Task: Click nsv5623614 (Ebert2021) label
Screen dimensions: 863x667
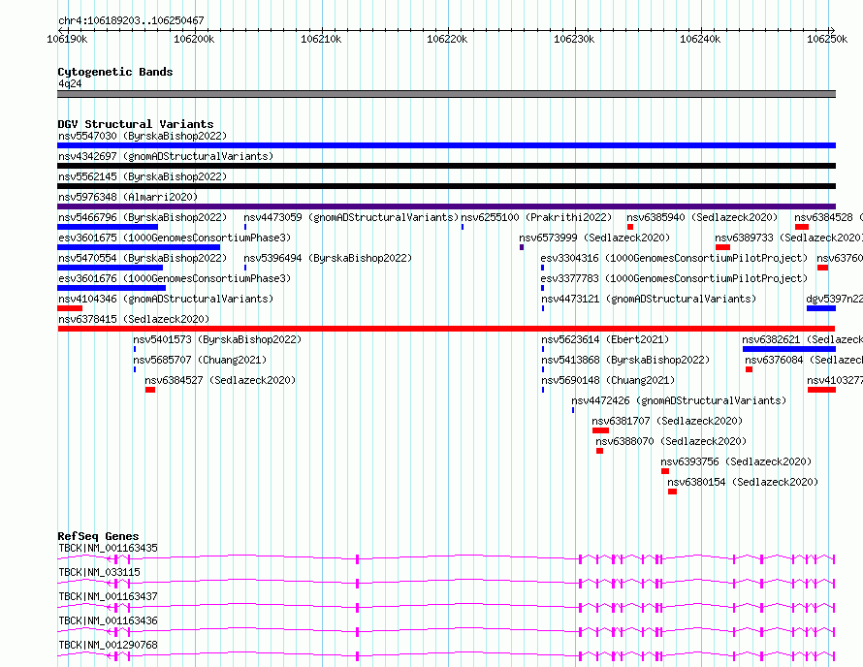Action: 605,339
